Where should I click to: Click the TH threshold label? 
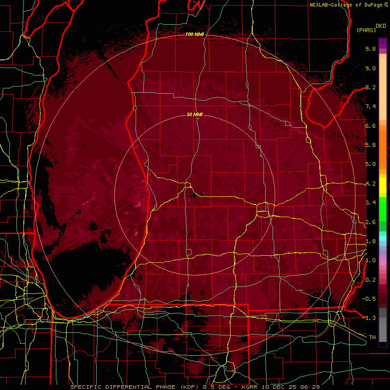point(372,338)
